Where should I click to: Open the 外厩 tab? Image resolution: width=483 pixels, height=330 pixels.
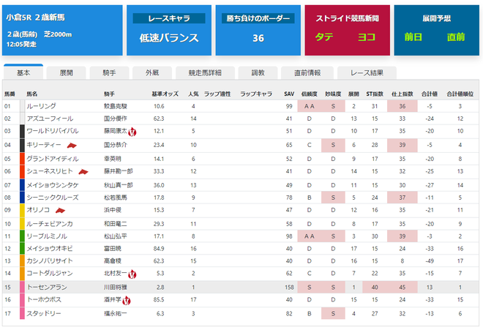[x=152, y=73]
